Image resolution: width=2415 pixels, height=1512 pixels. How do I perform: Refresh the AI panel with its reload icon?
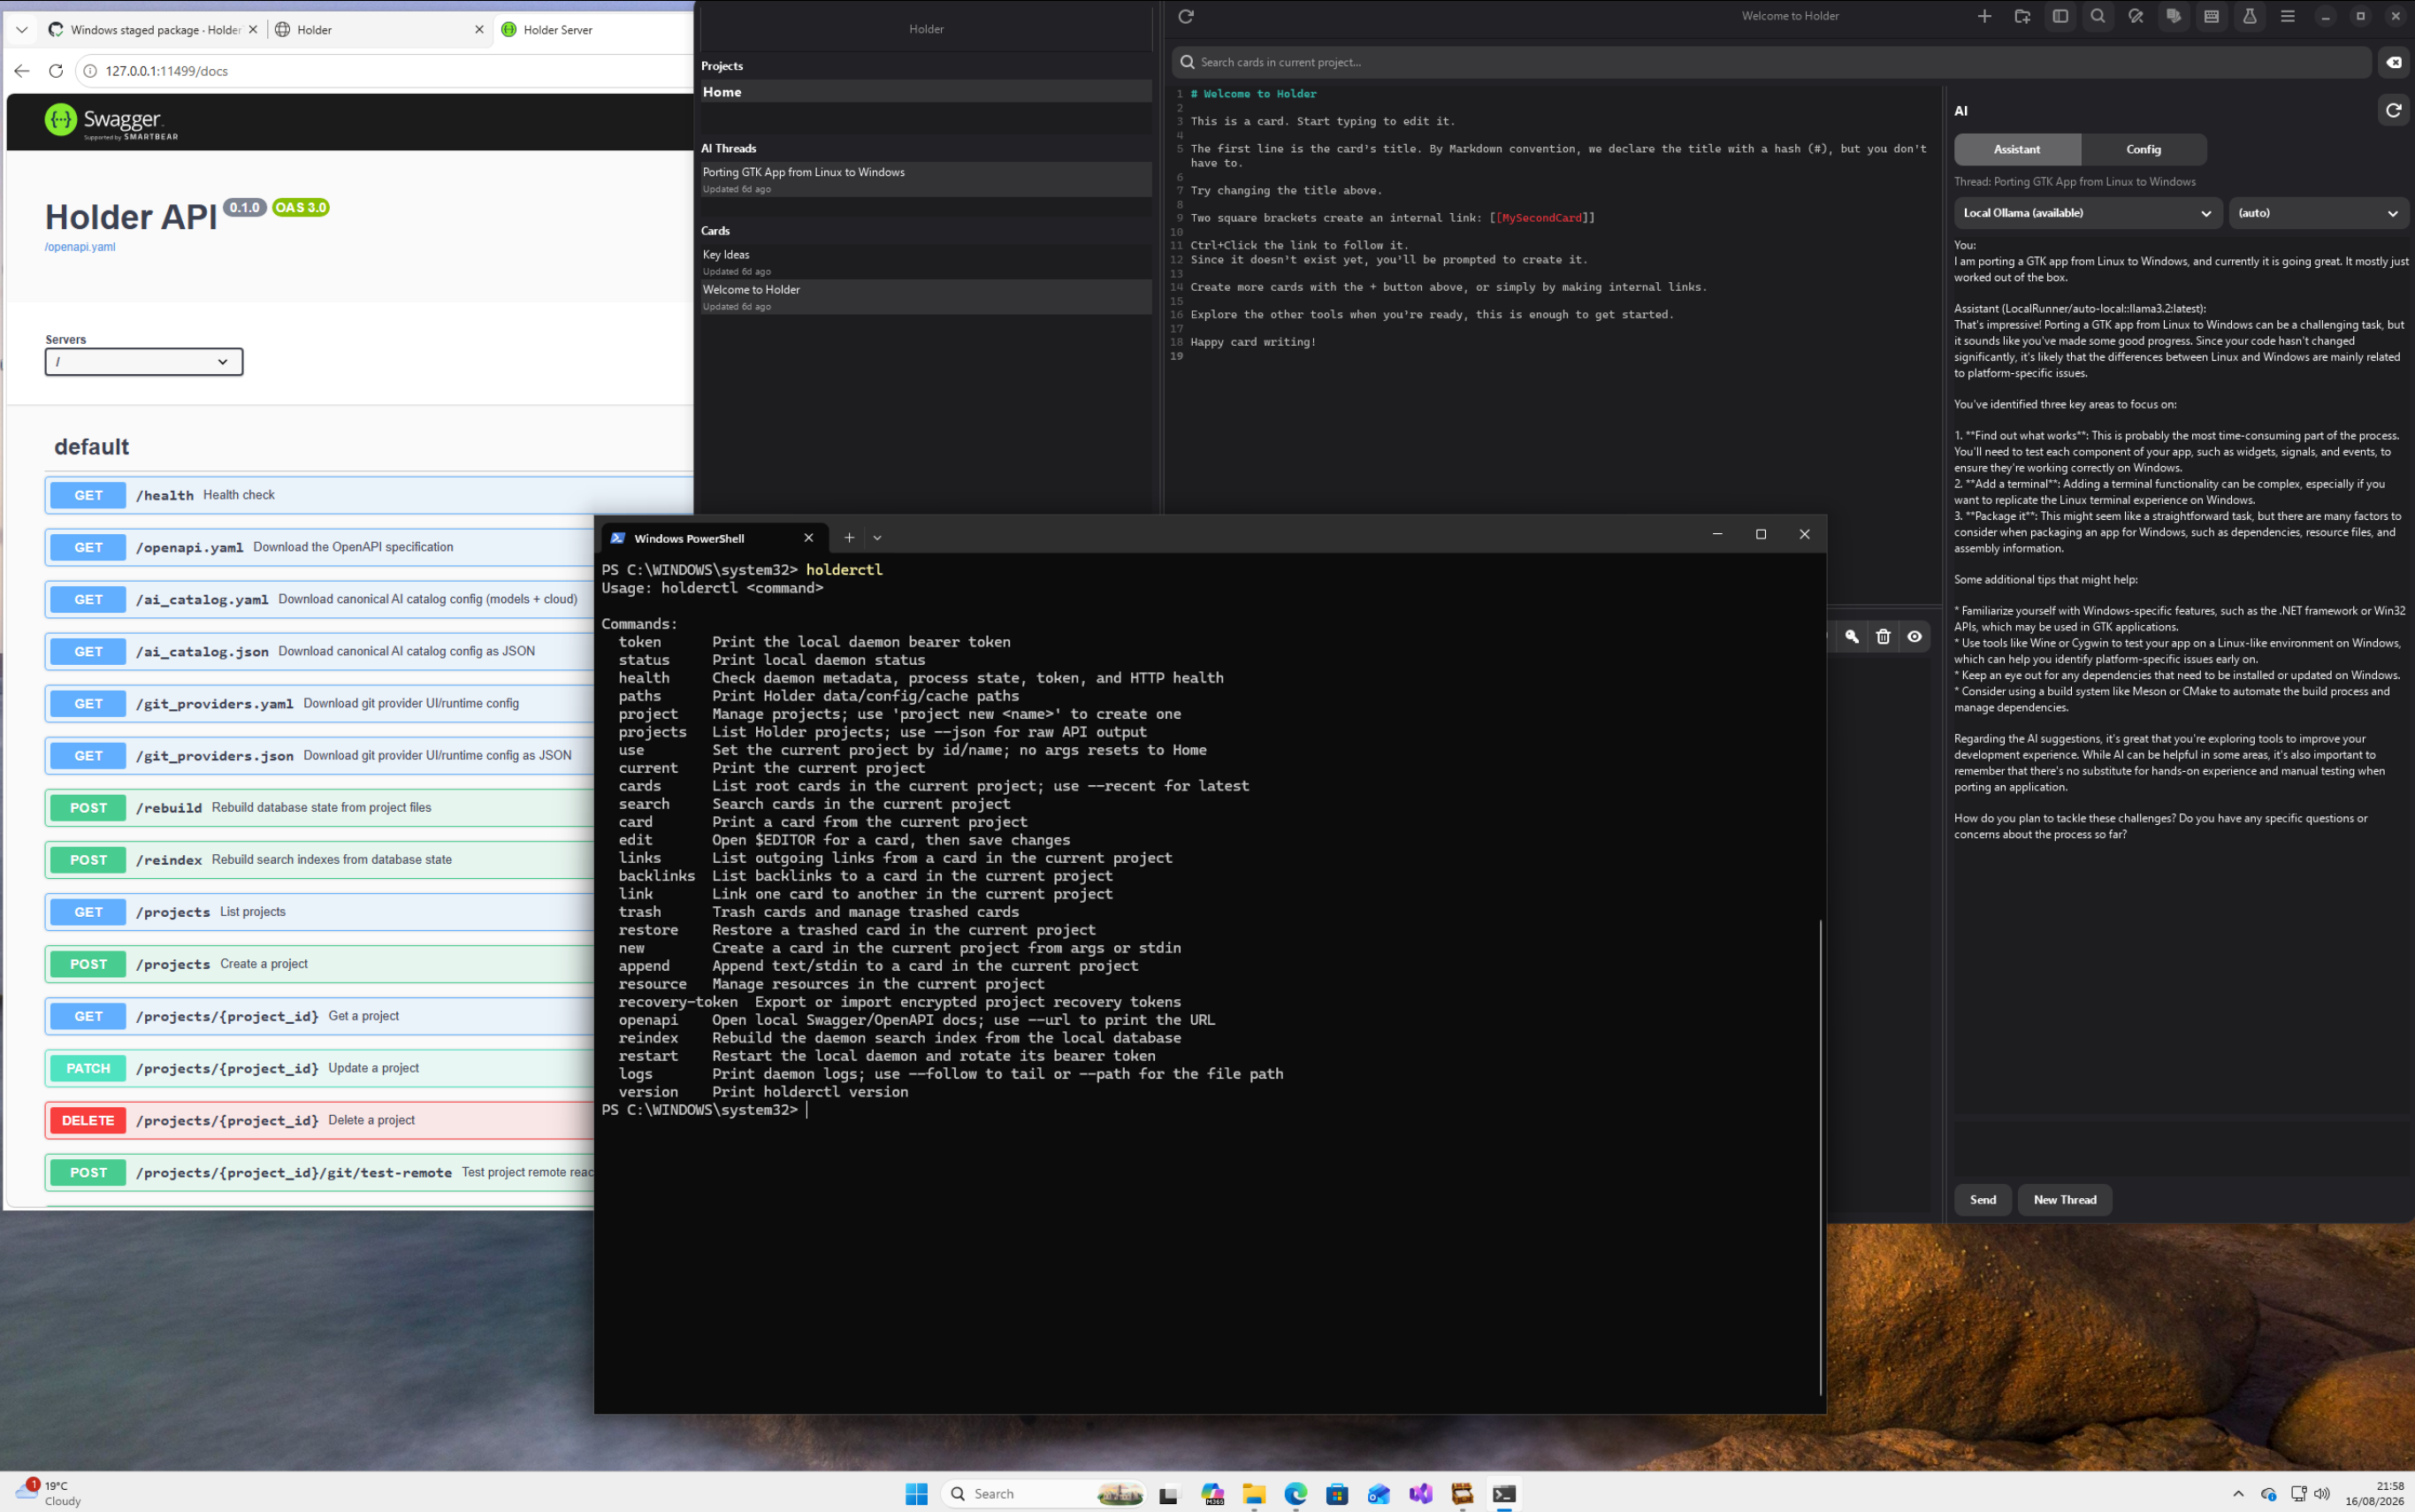click(x=2393, y=111)
